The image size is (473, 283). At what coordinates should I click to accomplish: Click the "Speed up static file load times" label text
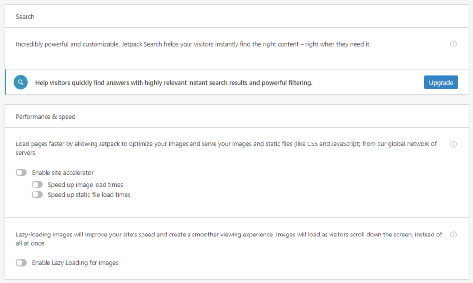click(x=89, y=195)
